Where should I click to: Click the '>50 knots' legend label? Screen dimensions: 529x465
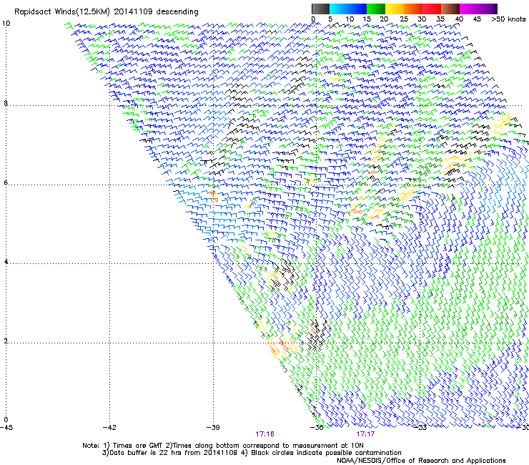(508, 19)
